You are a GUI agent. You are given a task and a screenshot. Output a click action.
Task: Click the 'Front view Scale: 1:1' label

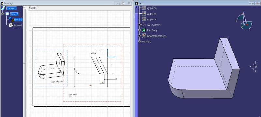click(73, 95)
